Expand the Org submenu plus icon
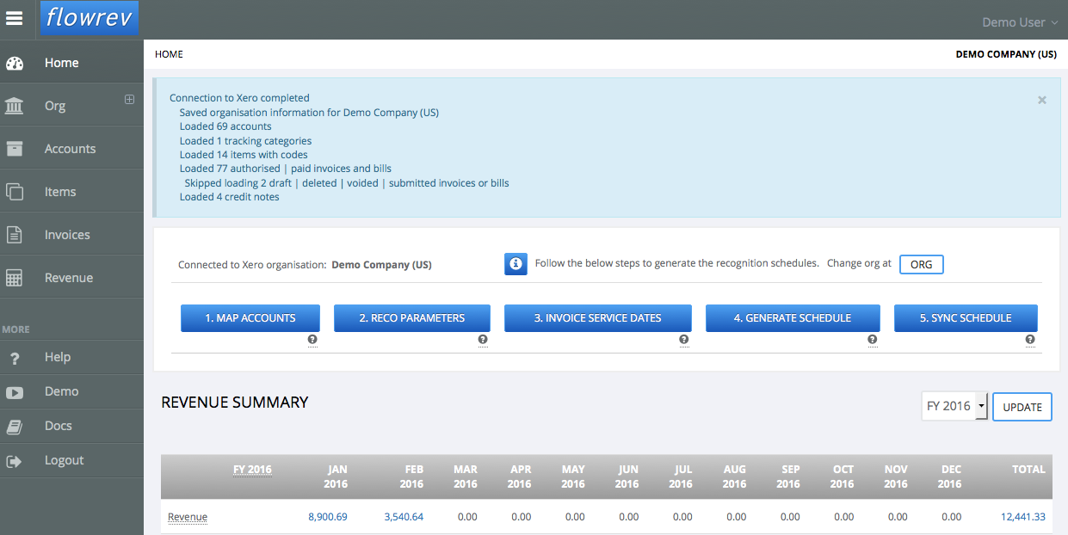Image resolution: width=1068 pixels, height=535 pixels. click(x=130, y=99)
